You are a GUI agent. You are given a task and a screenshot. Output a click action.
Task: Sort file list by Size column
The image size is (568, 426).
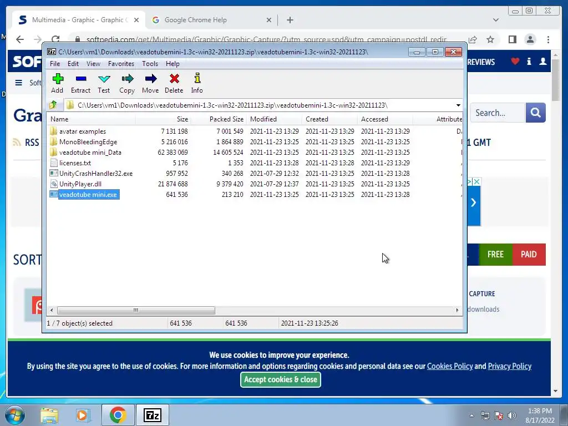[164, 119]
